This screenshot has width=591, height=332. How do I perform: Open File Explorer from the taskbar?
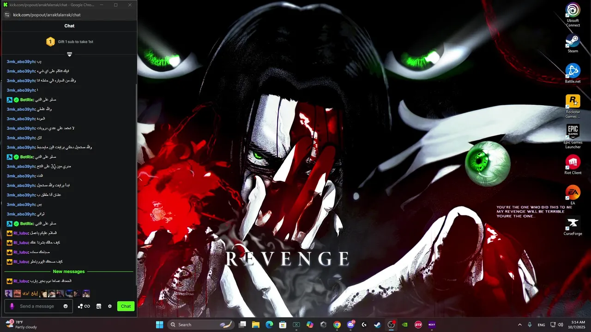coord(256,325)
